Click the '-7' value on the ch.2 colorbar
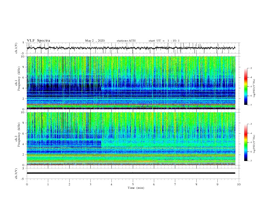 [251, 161]
